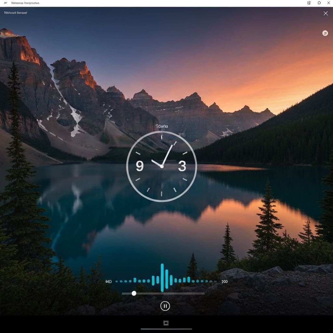333x333 pixels.
Task: Open the hamburger menu in title bar
Action: pyautogui.click(x=6, y=3)
